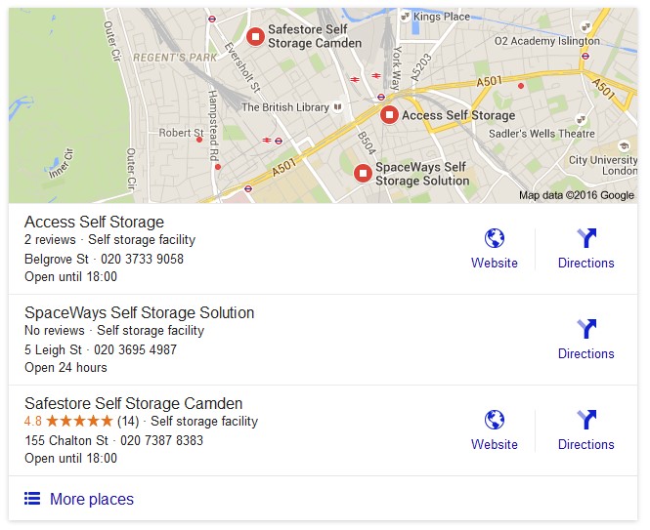Click the More places list icon
The height and width of the screenshot is (530, 650).
click(32, 499)
